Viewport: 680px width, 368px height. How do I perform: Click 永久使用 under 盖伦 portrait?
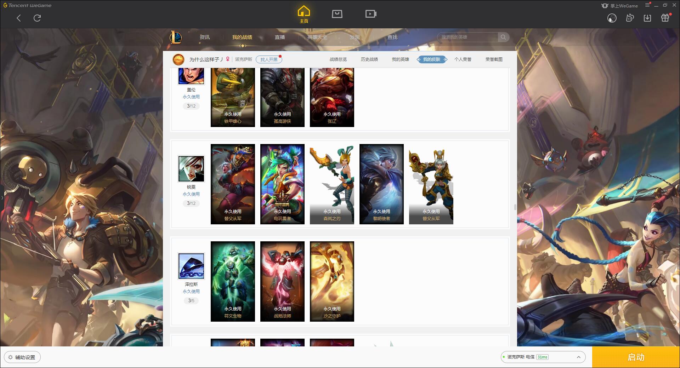point(191,97)
